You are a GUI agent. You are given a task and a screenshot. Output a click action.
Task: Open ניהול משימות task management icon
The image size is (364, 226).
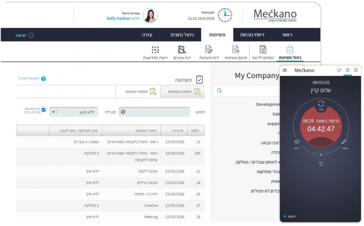coord(290,50)
